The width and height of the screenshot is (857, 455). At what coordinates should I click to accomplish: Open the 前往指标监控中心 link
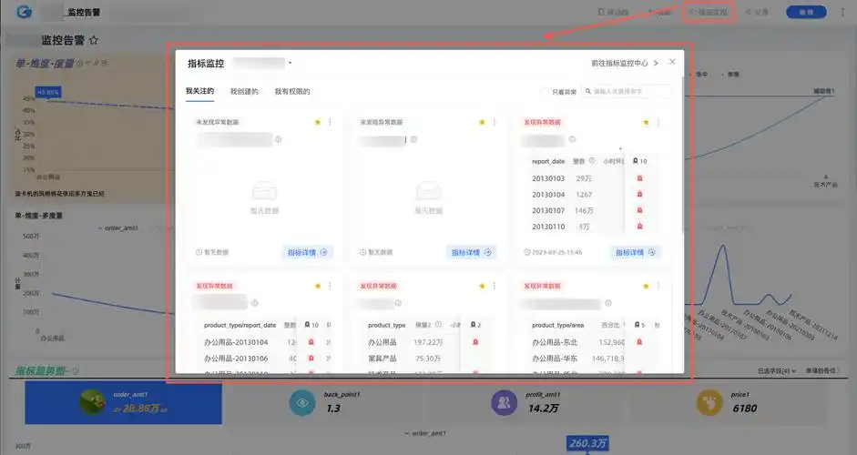625,63
